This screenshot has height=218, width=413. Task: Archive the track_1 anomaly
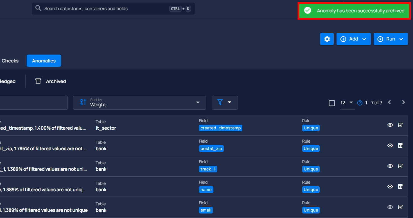400,166
